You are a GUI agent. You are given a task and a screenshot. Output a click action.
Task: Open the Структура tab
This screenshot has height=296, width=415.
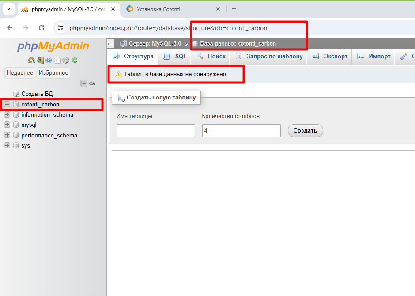click(x=133, y=57)
